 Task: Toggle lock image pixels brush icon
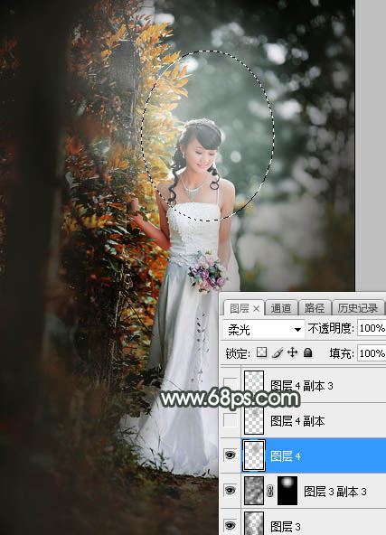278,352
